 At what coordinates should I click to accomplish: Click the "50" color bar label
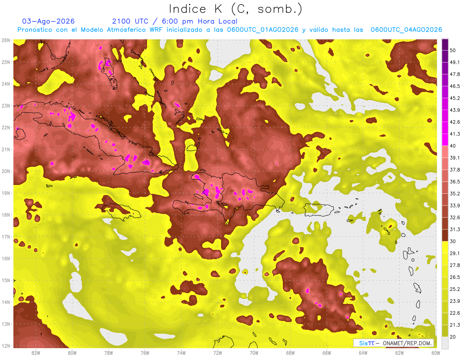pyautogui.click(x=453, y=51)
